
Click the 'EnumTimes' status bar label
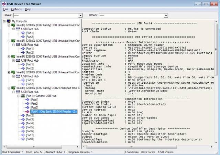tap(132, 152)
